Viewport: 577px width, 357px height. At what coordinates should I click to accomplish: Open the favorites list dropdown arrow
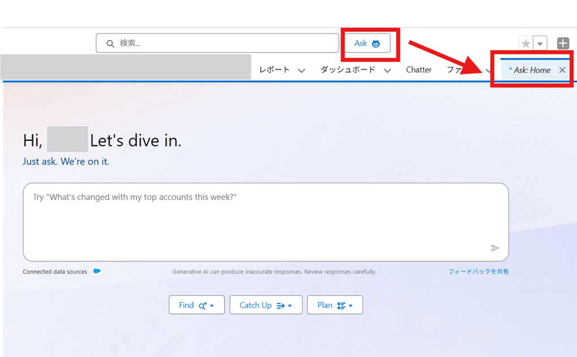[540, 44]
